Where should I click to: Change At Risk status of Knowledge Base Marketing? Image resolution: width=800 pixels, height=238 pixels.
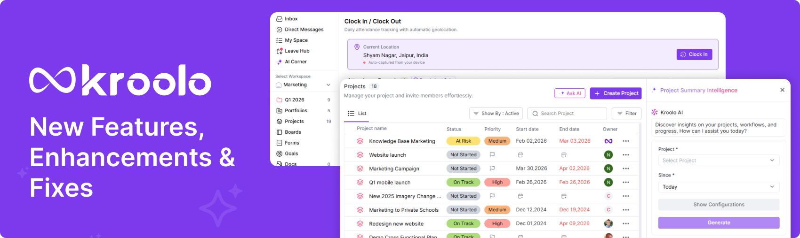pos(463,141)
